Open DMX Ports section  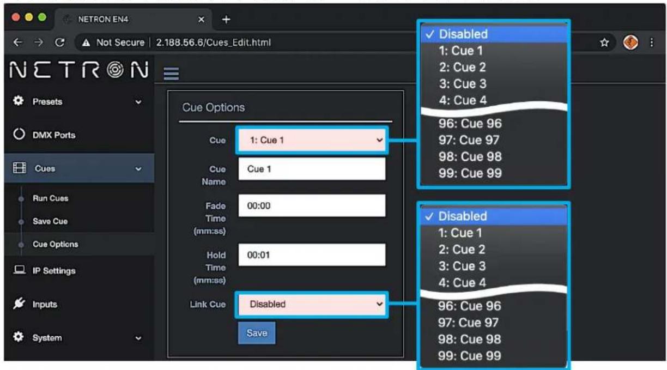[x=54, y=135]
